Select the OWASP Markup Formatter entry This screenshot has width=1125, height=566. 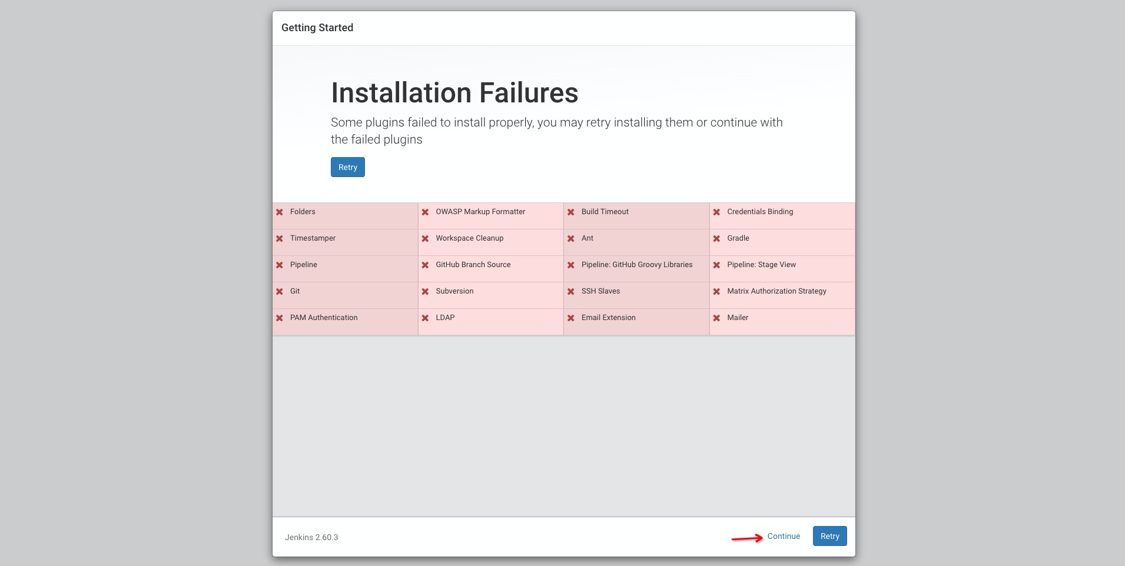pos(480,212)
